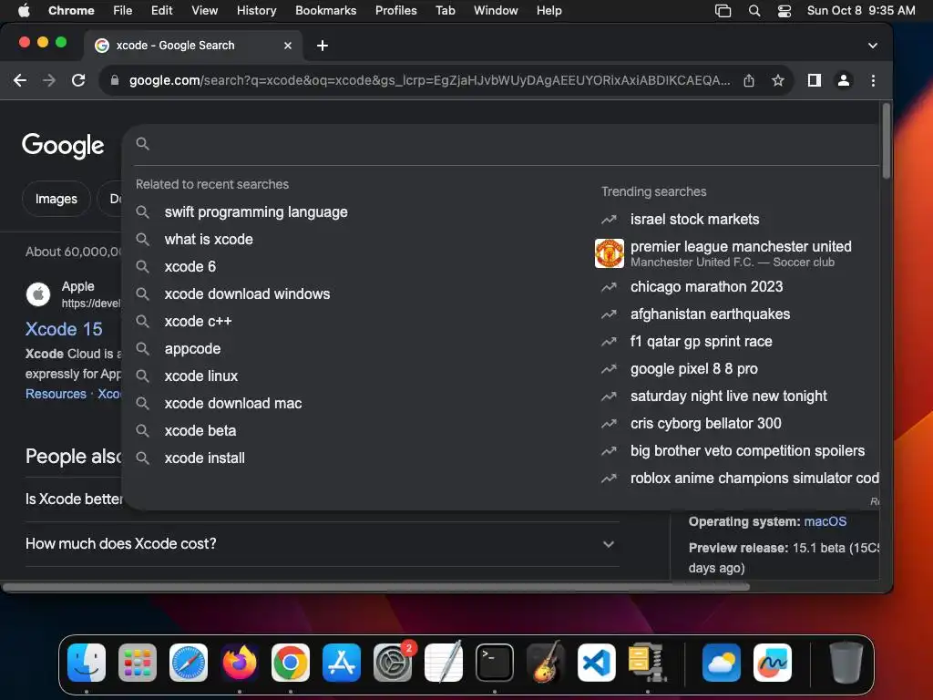Select suggestion 'xcode install'

[x=204, y=458]
